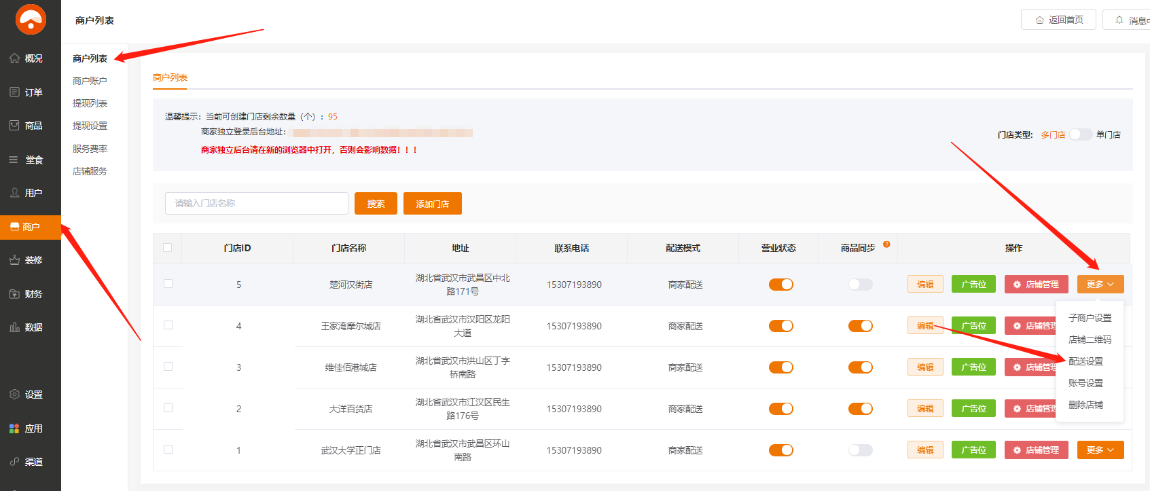
Task: Click the 商品同步 help question icon
Action: [886, 244]
